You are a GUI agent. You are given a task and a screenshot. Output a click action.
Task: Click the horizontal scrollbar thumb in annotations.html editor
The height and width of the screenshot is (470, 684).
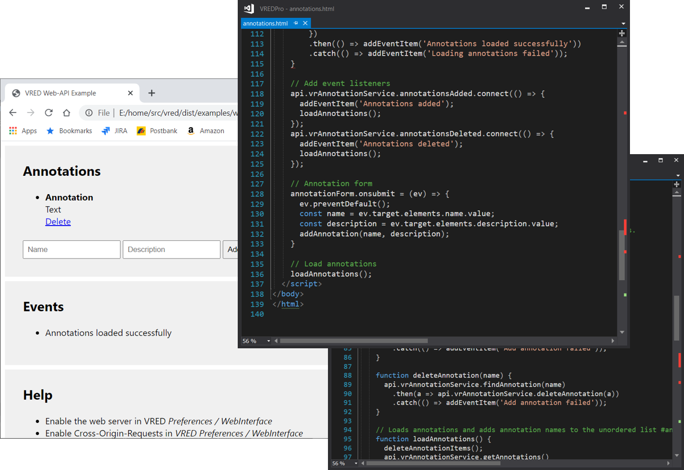353,341
